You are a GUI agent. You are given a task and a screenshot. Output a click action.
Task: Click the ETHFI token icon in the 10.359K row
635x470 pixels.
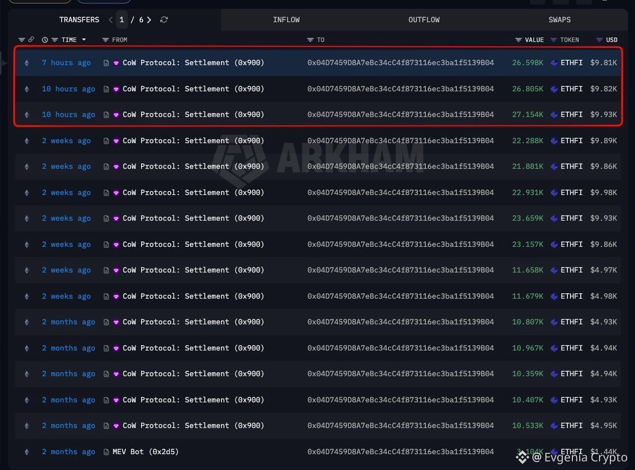(x=554, y=374)
